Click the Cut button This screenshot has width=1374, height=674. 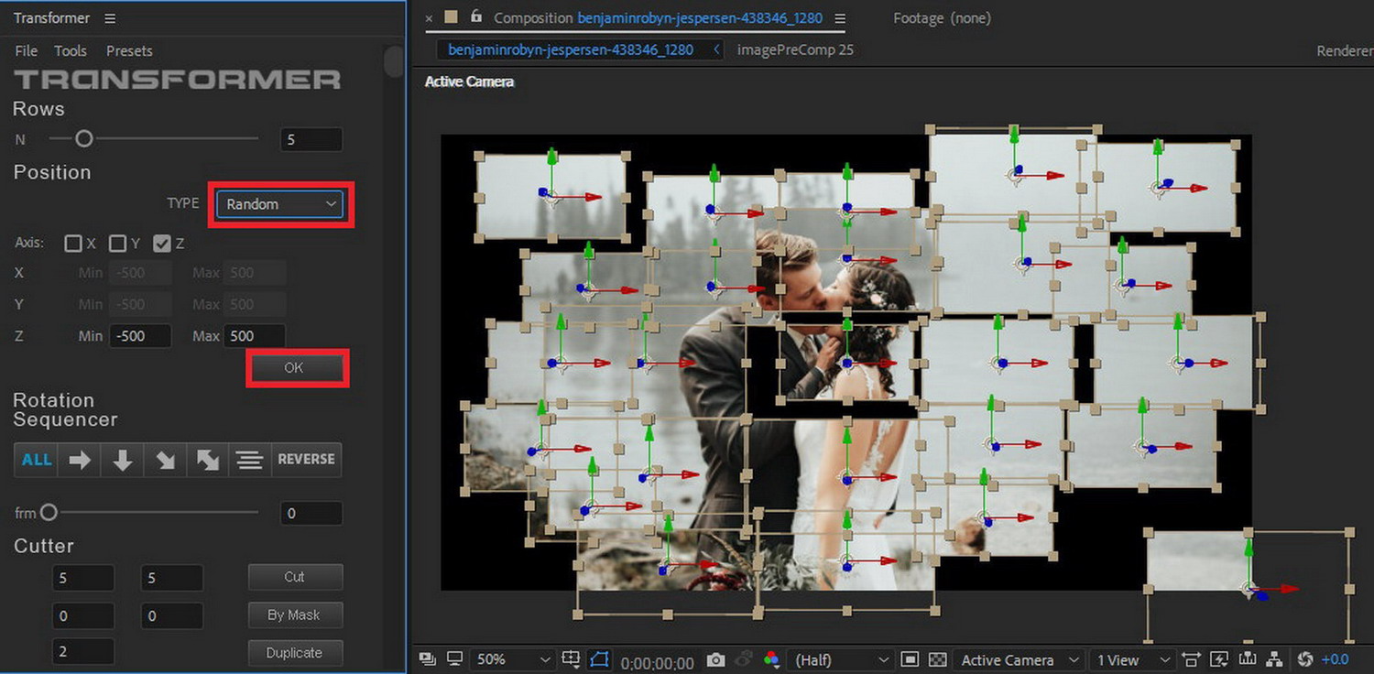[295, 577]
